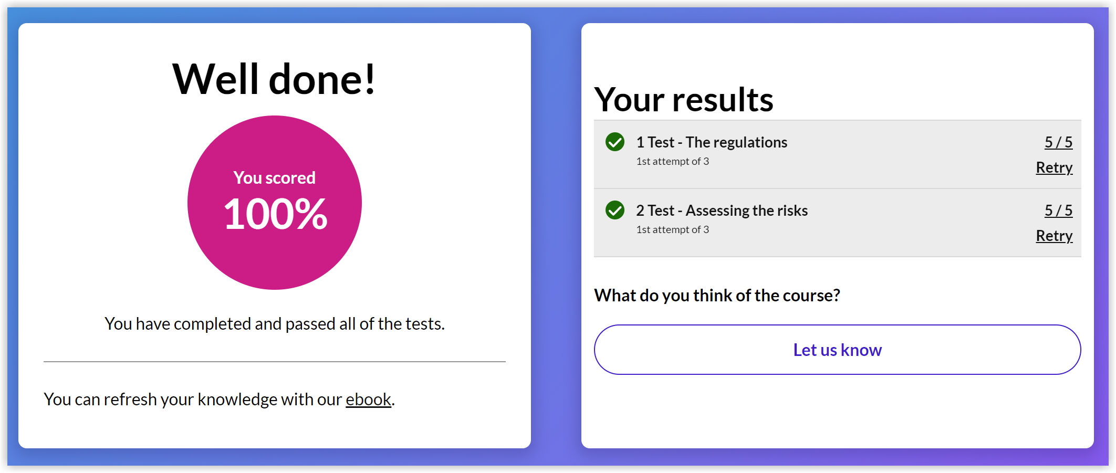This screenshot has width=1116, height=473.
Task: Click the completed and passed all tests message
Action: (x=274, y=324)
